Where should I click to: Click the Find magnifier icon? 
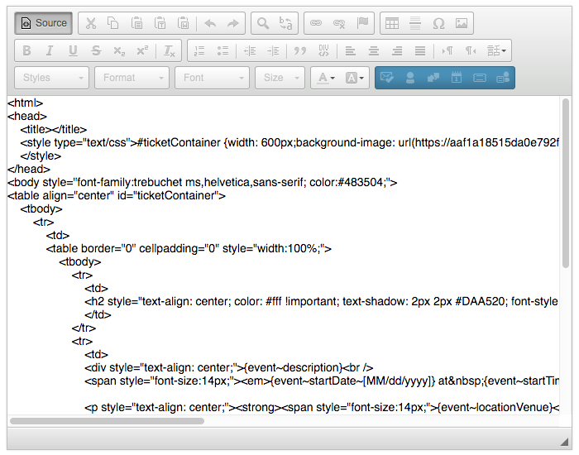(262, 23)
